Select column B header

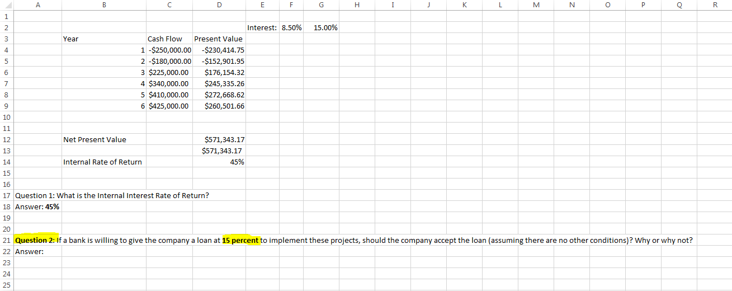[103, 4]
